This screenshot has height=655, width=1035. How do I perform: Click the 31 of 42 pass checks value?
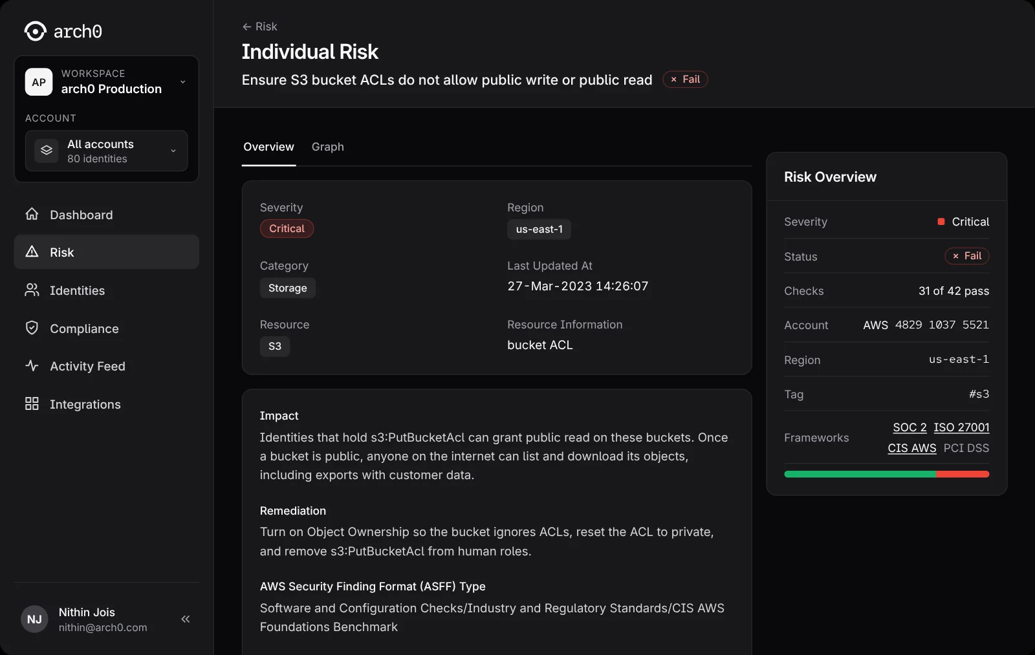click(953, 291)
